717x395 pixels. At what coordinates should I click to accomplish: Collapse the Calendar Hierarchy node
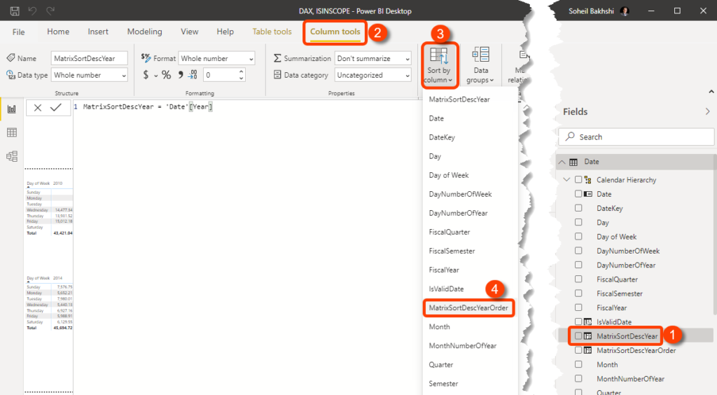[566, 180]
